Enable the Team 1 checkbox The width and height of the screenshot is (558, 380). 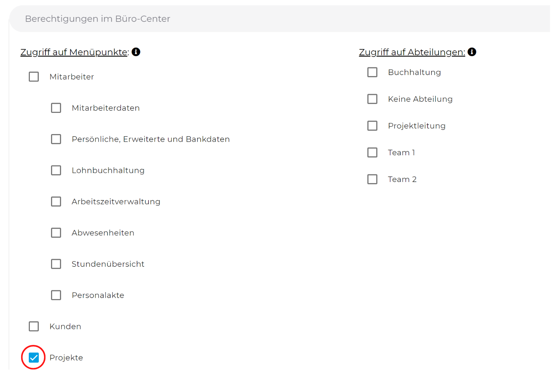[372, 152]
